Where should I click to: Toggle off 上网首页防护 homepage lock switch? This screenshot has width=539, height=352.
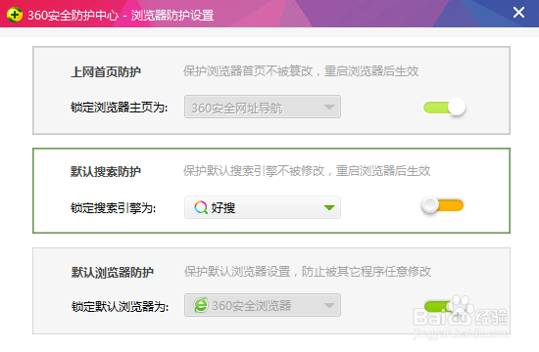tap(444, 107)
